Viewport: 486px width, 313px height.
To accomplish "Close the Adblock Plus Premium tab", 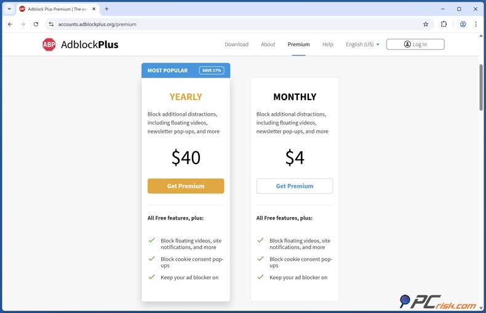I will [94, 9].
